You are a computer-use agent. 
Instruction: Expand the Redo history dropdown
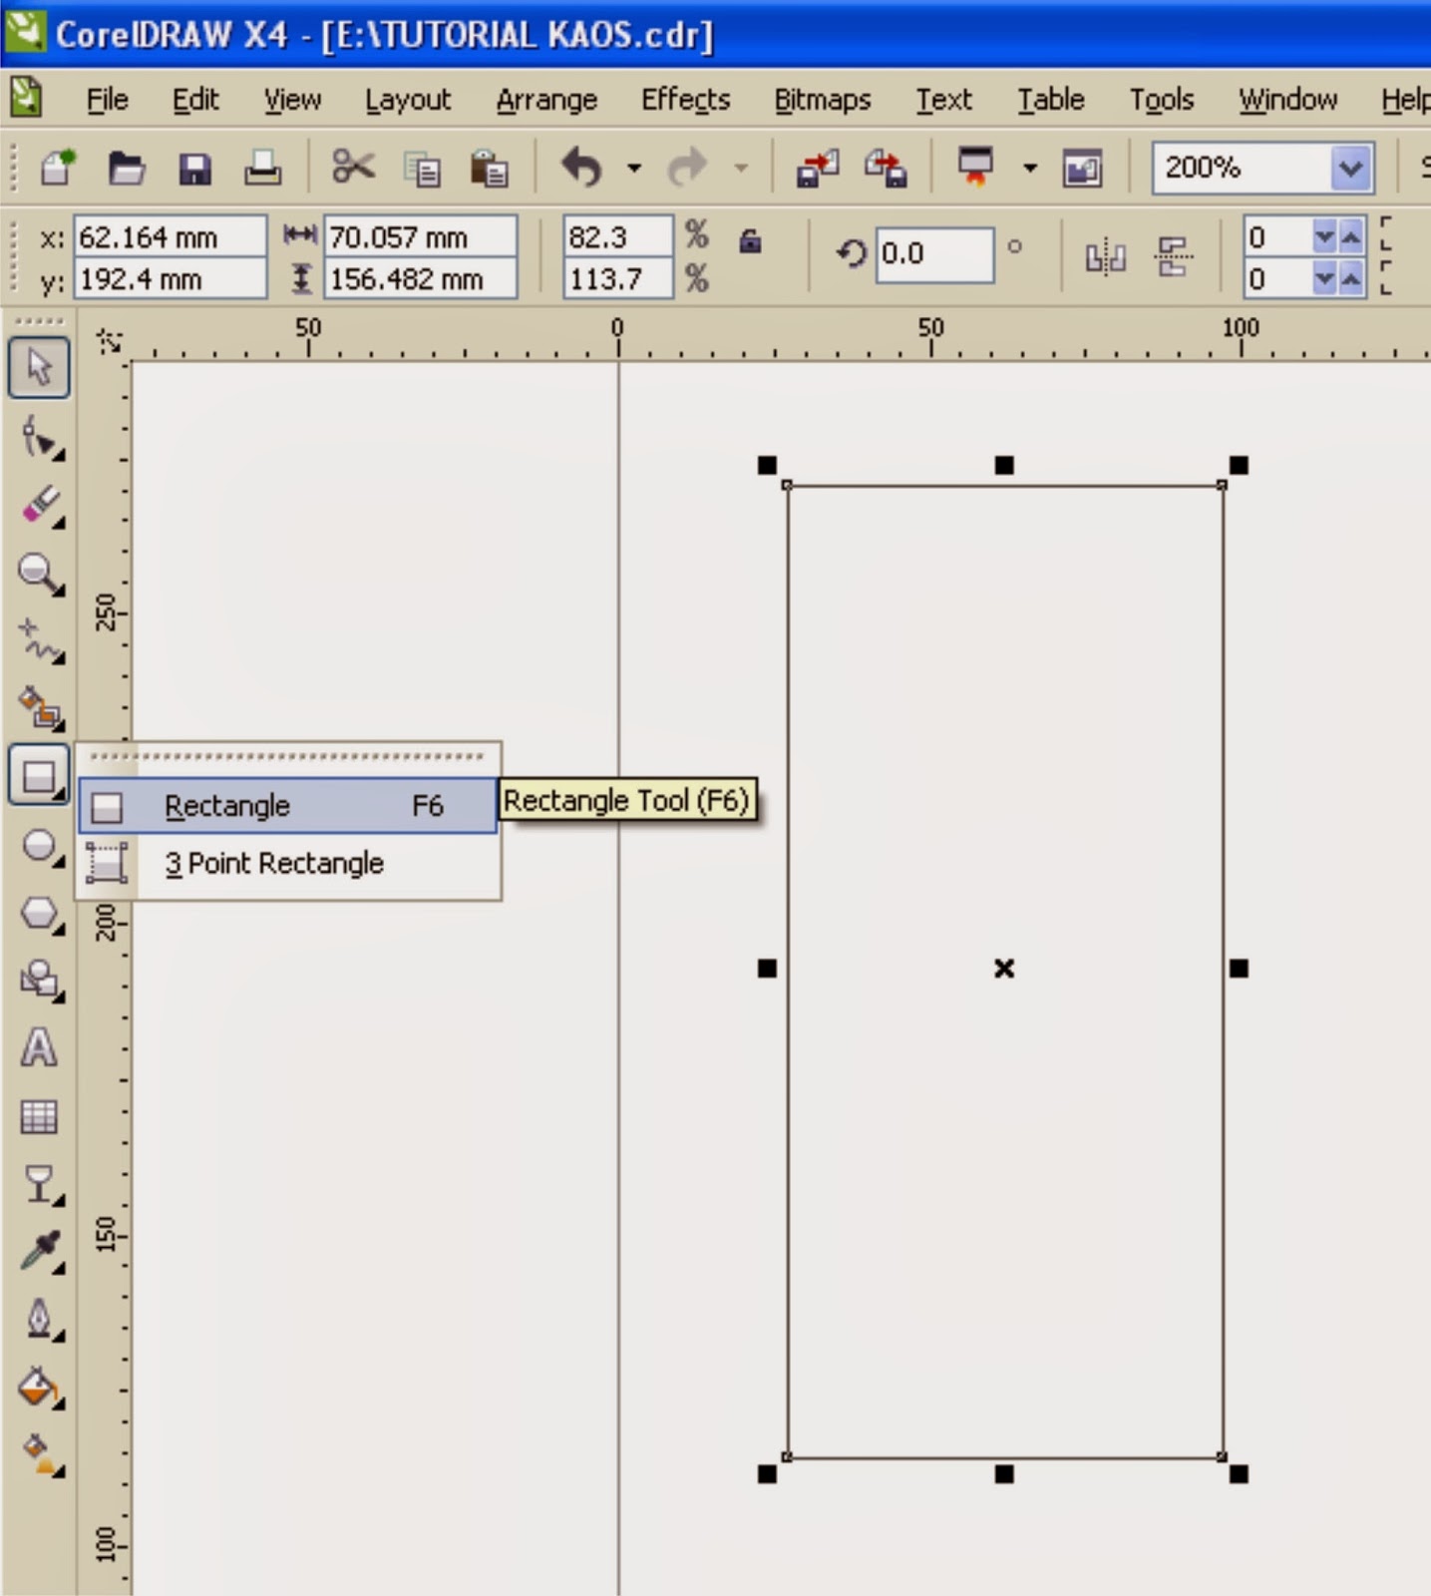pos(741,168)
